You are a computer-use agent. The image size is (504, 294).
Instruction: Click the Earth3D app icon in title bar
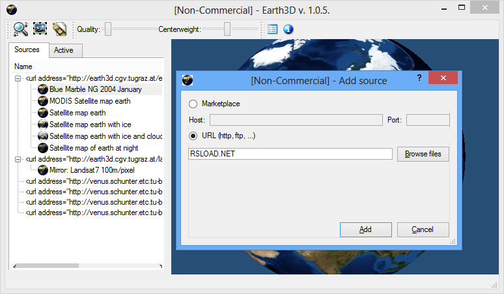[x=12, y=10]
